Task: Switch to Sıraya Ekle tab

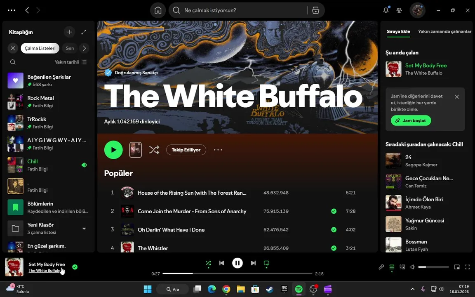Action: point(398,31)
